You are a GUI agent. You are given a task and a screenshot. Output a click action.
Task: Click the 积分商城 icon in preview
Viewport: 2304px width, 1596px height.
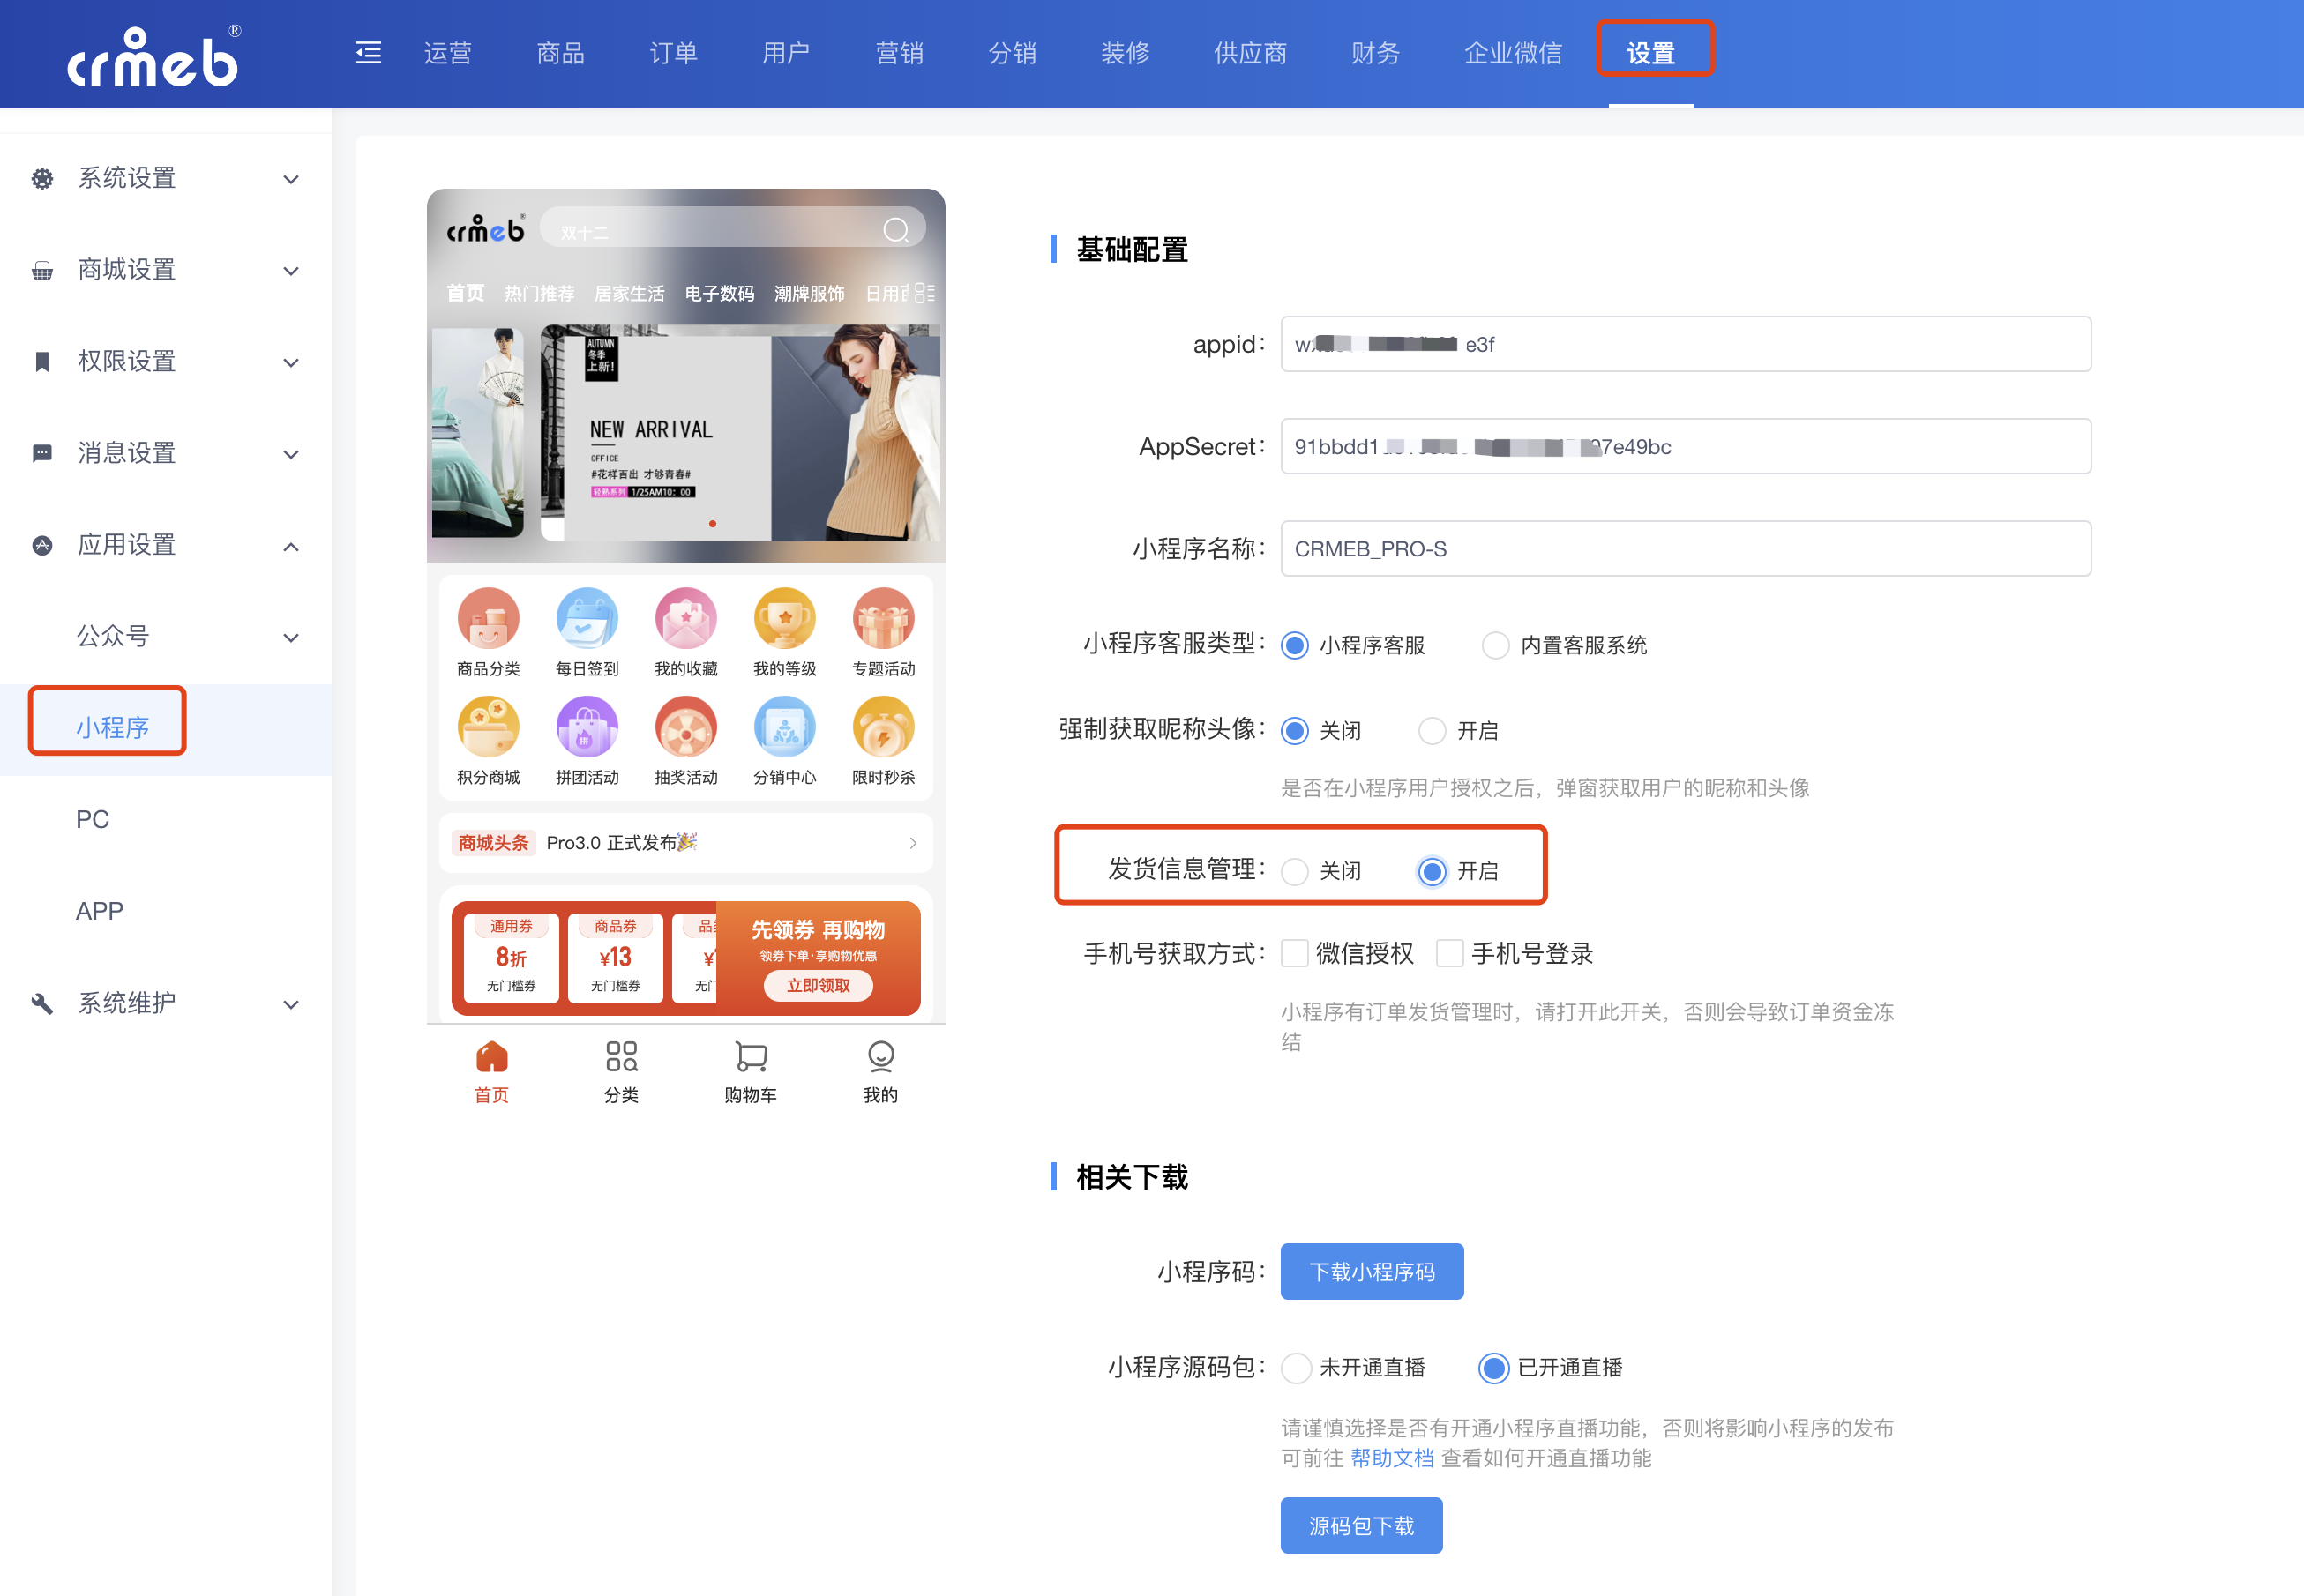(x=488, y=727)
